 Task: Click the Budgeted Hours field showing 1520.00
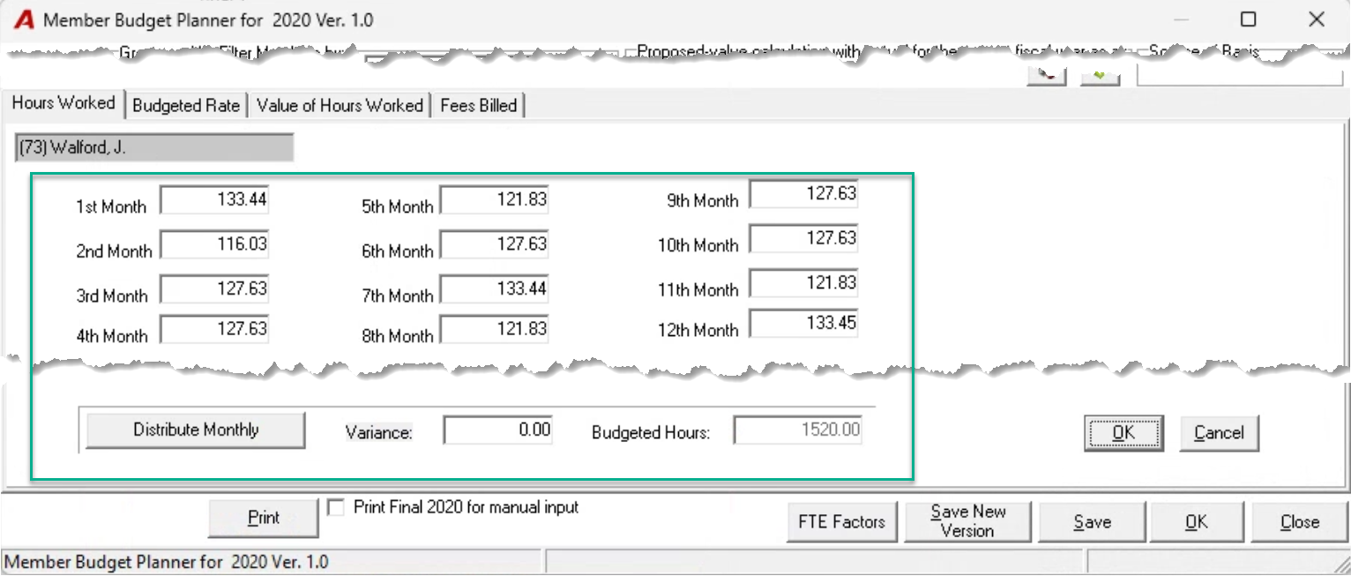pyautogui.click(x=798, y=430)
